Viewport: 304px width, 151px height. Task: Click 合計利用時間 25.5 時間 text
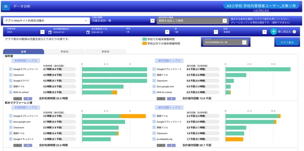pos(53,98)
